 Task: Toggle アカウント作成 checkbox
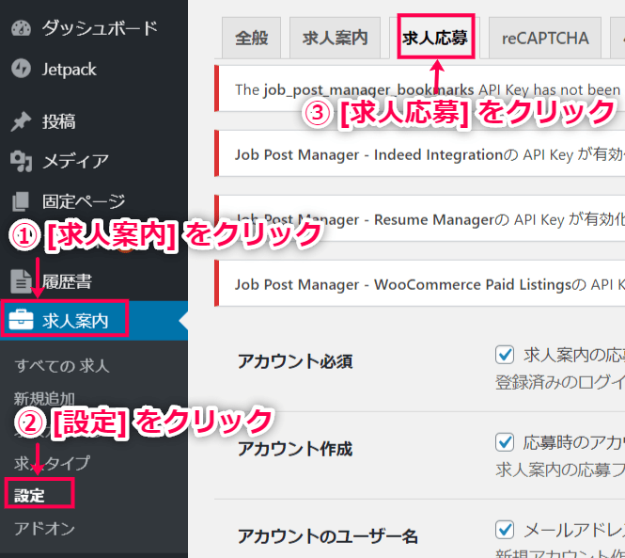[504, 442]
